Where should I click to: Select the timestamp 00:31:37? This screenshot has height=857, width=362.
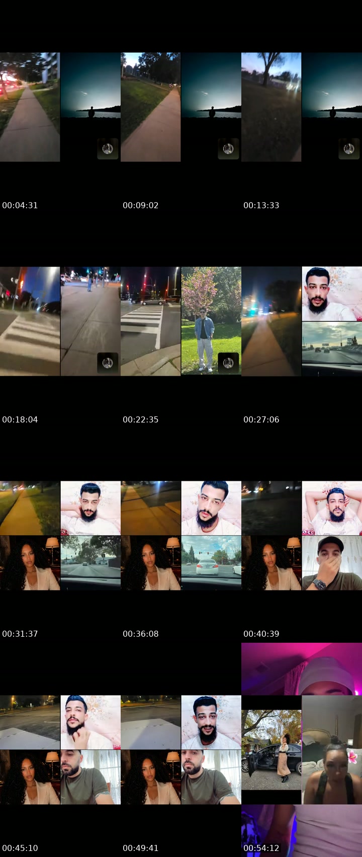(20, 634)
